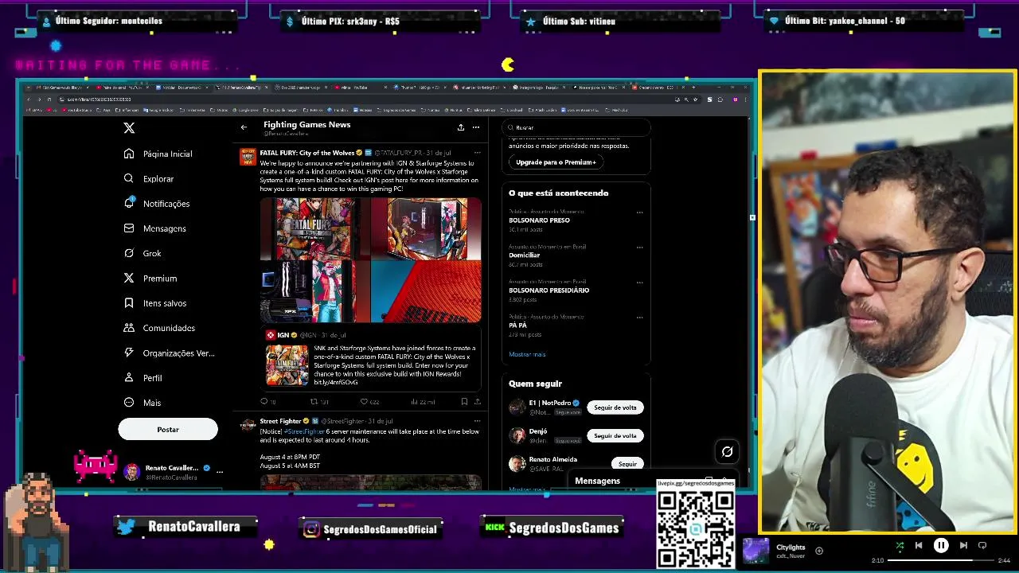Screen dimensions: 1019x573
Task: Toggle repeat in the music player
Action: tap(982, 546)
